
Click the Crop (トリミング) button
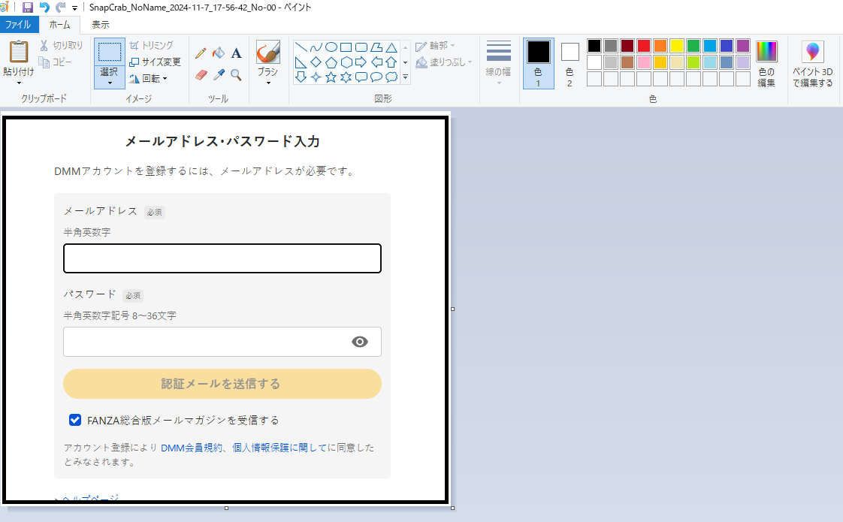(152, 45)
